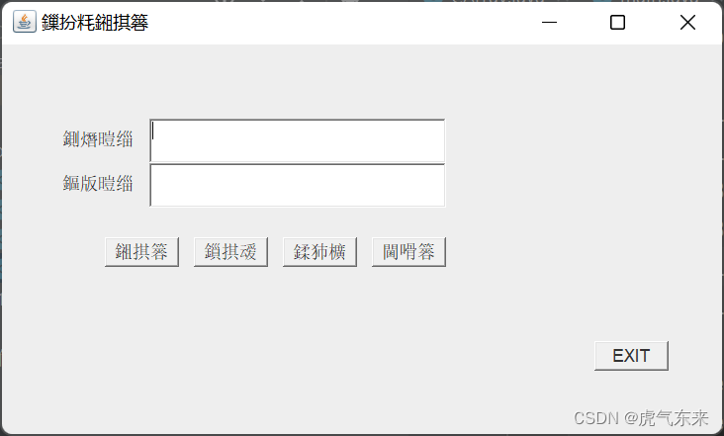Click the EXIT button
Viewport: 724px width, 436px height.
631,356
